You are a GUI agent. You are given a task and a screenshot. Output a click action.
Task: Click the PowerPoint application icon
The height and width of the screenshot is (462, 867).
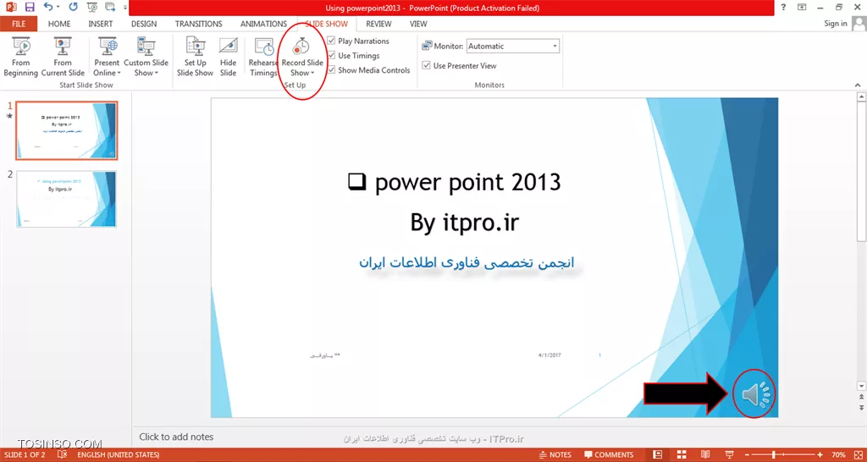click(10, 8)
